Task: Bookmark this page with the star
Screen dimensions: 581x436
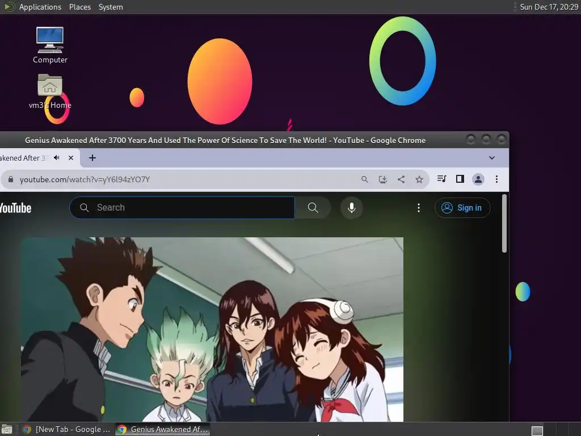Action: [419, 179]
